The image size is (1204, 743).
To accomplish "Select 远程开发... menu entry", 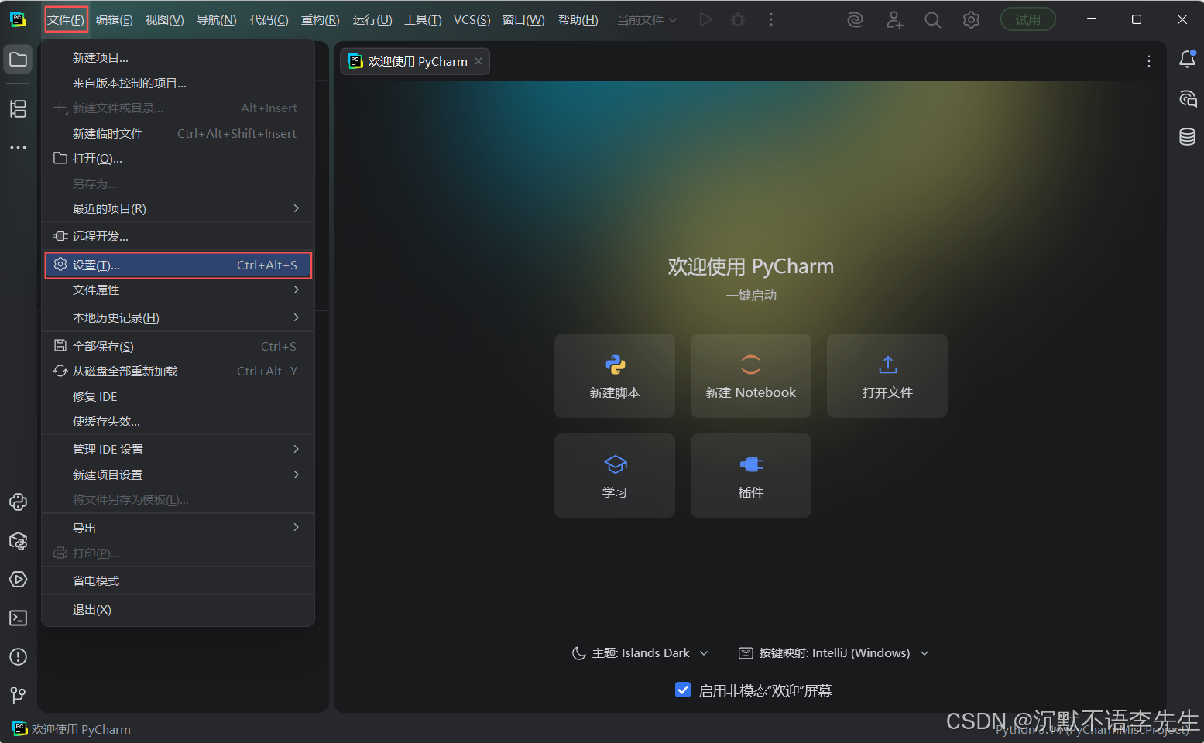I will click(x=178, y=236).
